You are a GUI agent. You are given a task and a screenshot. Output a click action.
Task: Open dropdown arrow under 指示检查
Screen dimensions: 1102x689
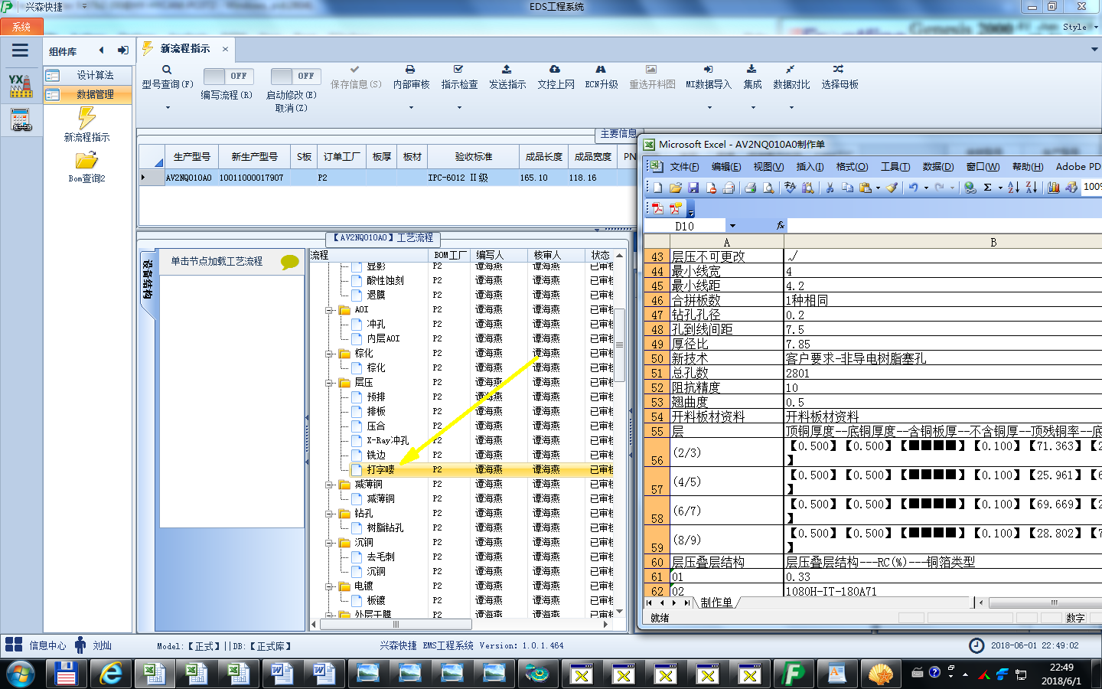point(459,108)
